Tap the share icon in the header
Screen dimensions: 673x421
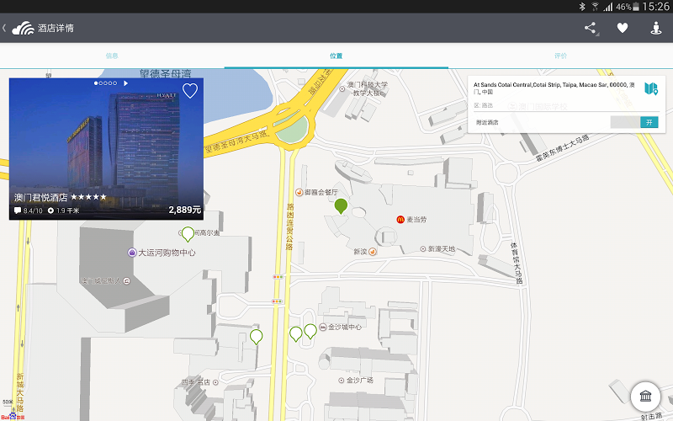click(x=591, y=28)
